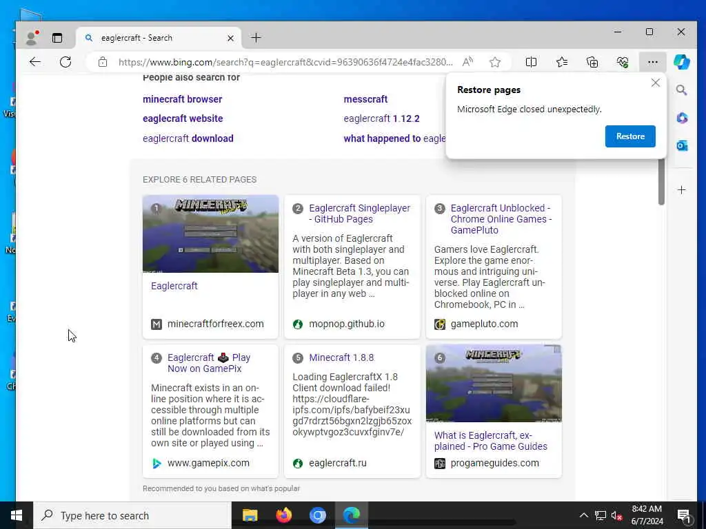Open the eaglecraft website suggestion
This screenshot has height=529, width=706.
tap(183, 118)
